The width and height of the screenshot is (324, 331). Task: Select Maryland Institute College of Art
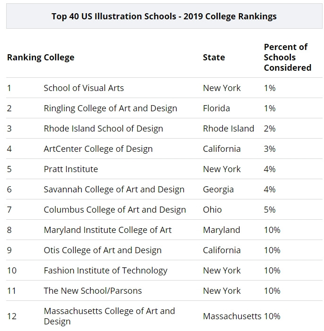tap(108, 230)
